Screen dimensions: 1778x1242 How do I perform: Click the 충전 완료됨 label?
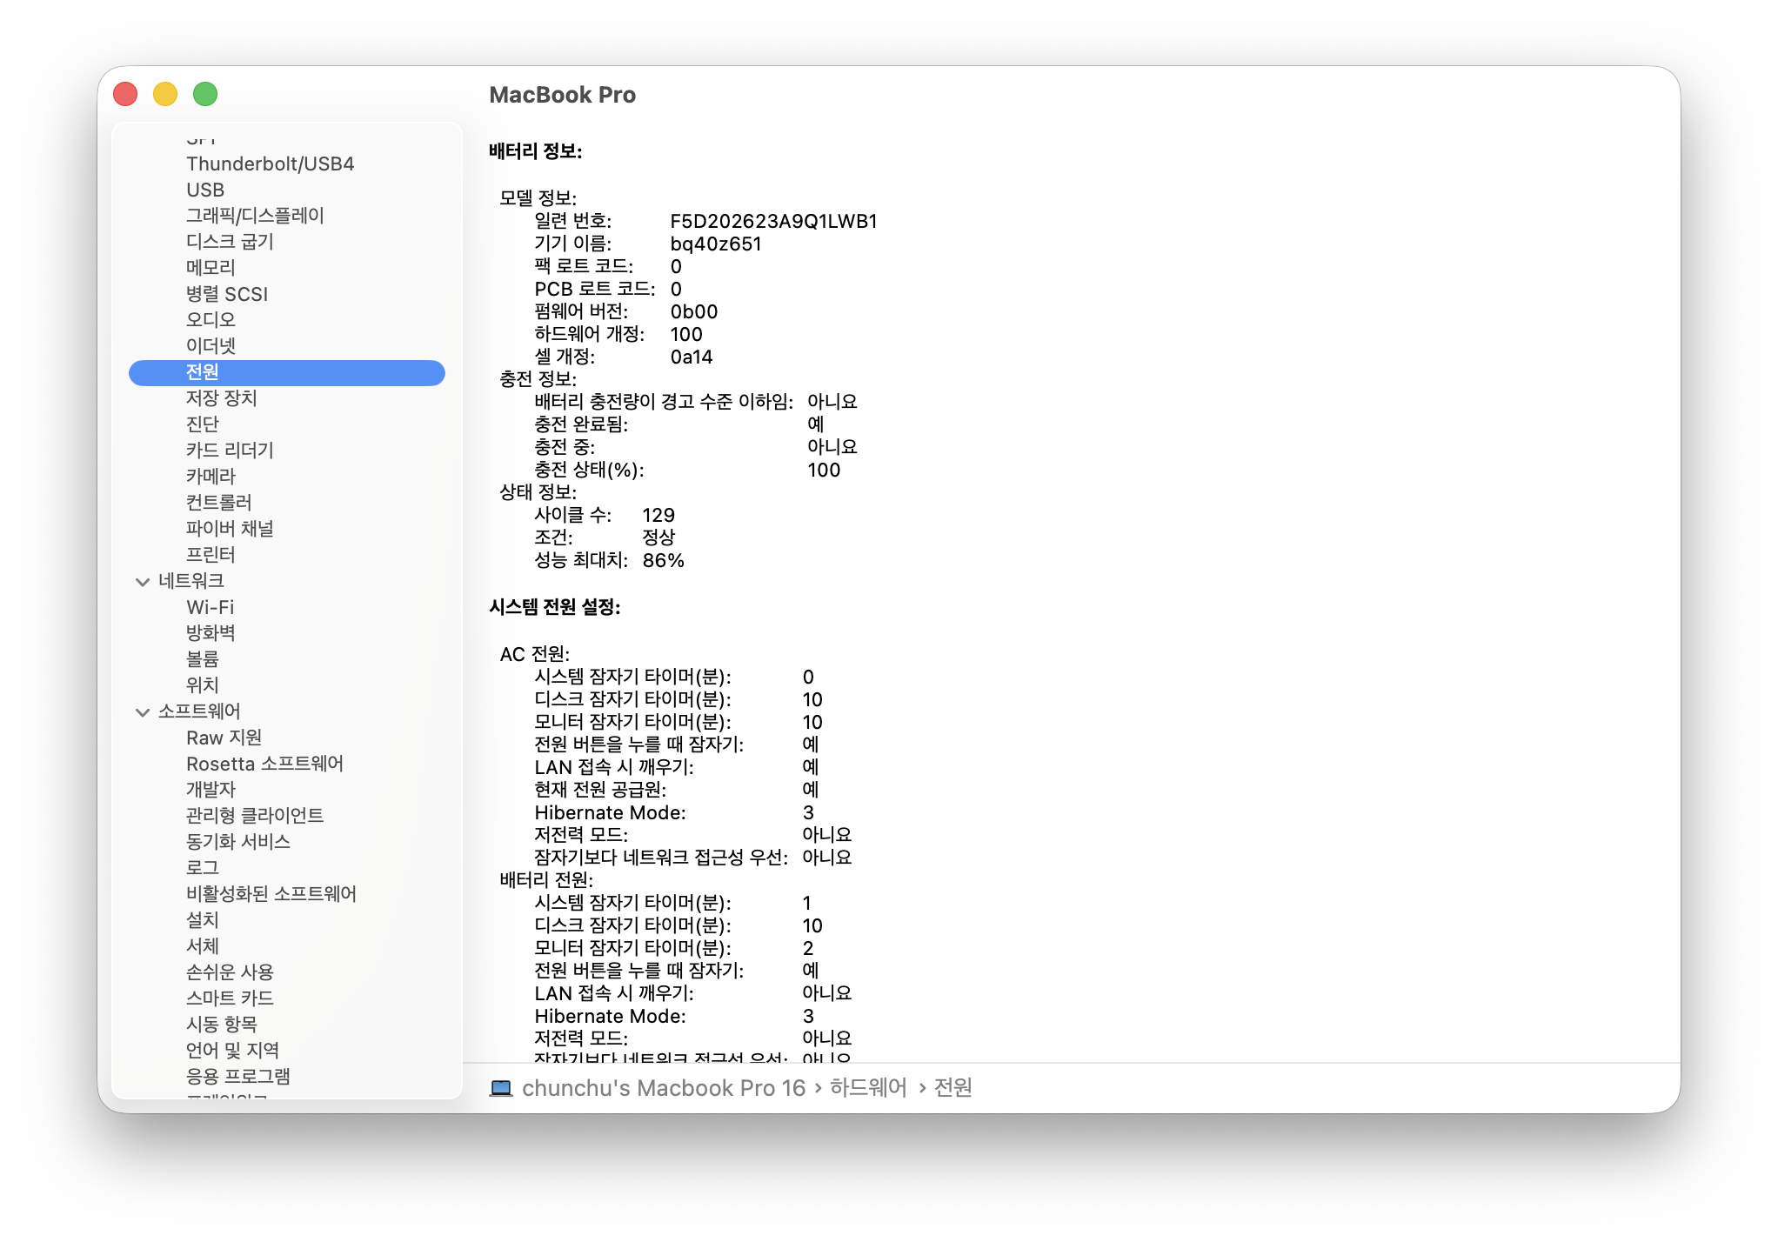[x=581, y=425]
